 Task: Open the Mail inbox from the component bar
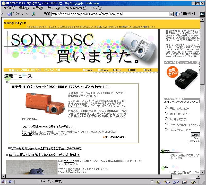click(x=167, y=182)
